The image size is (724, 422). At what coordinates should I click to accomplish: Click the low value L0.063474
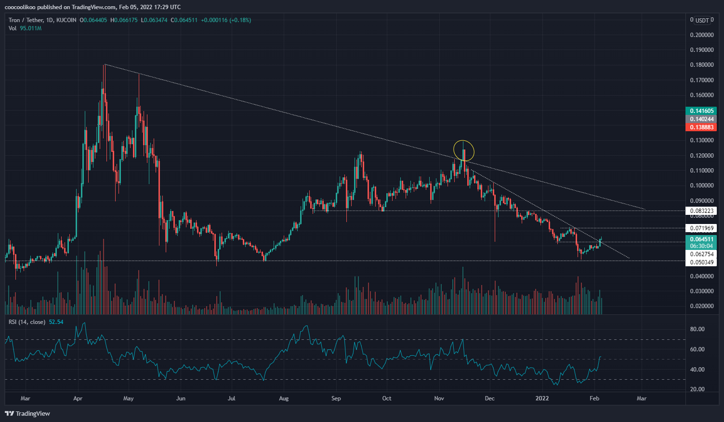coord(154,20)
